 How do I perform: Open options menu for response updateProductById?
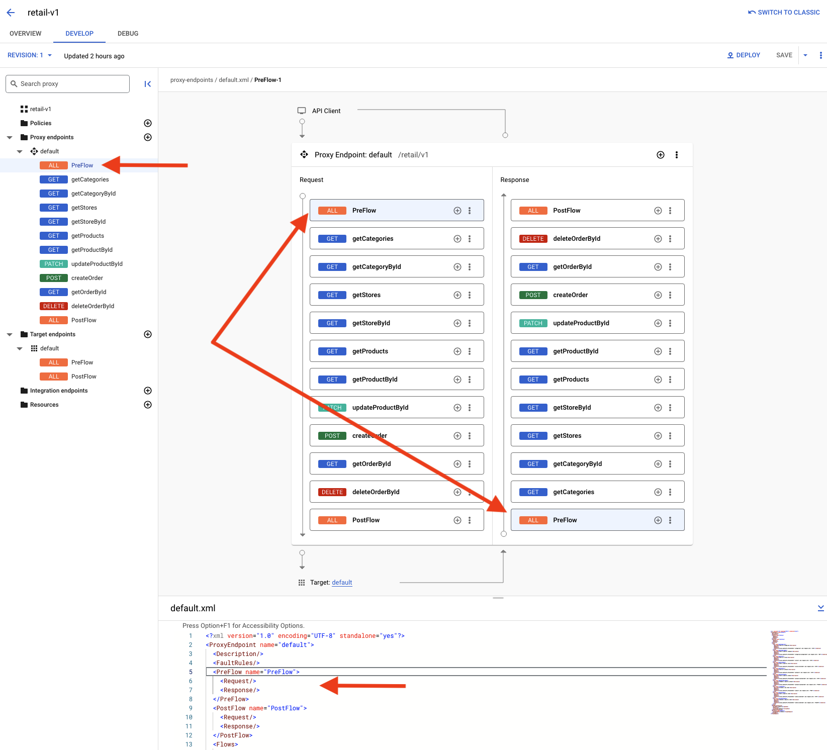coord(670,323)
